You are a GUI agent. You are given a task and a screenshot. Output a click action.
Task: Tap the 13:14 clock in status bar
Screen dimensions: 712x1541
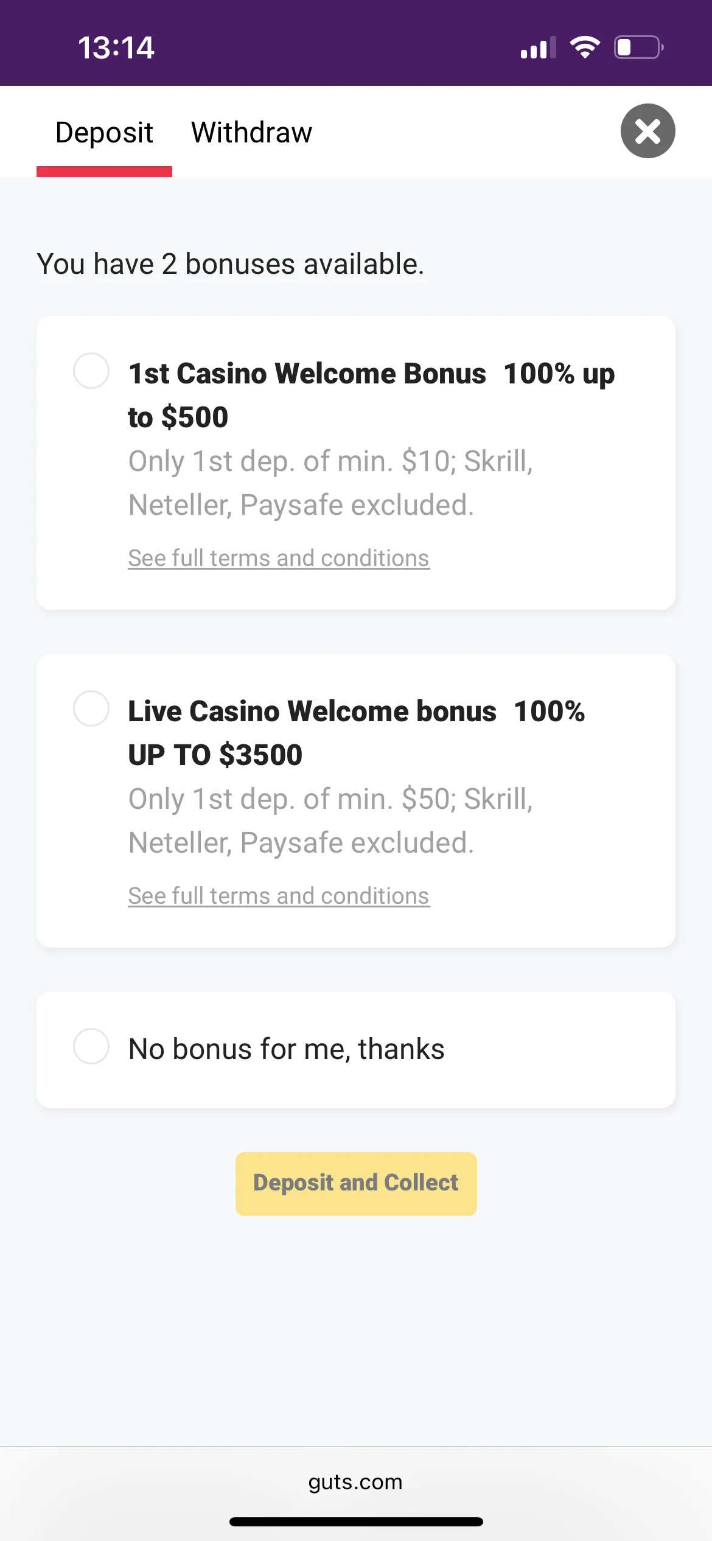(x=116, y=47)
